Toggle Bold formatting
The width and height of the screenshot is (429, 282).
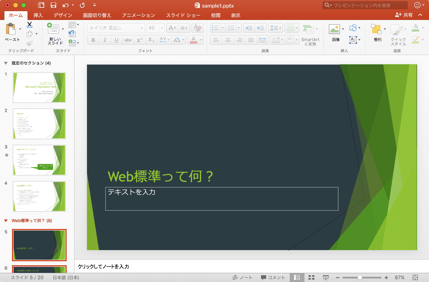point(93,40)
